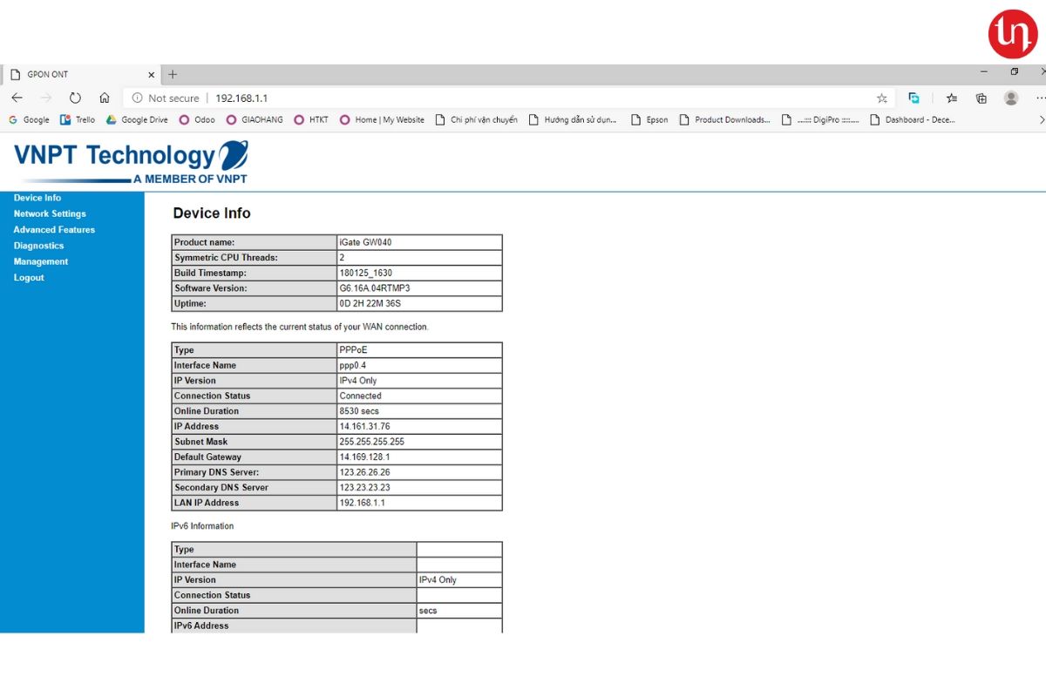Click the Device Info page heading

pos(212,213)
